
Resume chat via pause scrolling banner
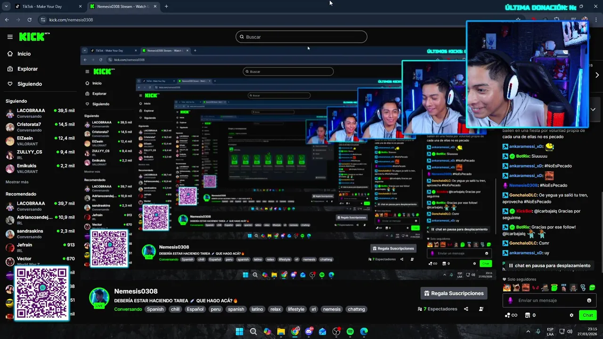(x=549, y=266)
